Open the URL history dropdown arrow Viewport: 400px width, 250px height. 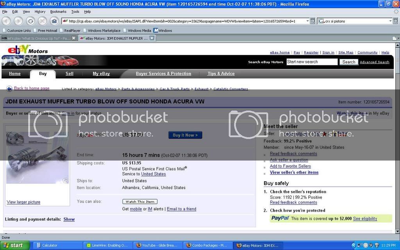point(307,21)
